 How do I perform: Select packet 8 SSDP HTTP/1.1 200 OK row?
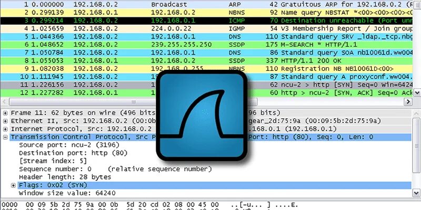pos(206,61)
